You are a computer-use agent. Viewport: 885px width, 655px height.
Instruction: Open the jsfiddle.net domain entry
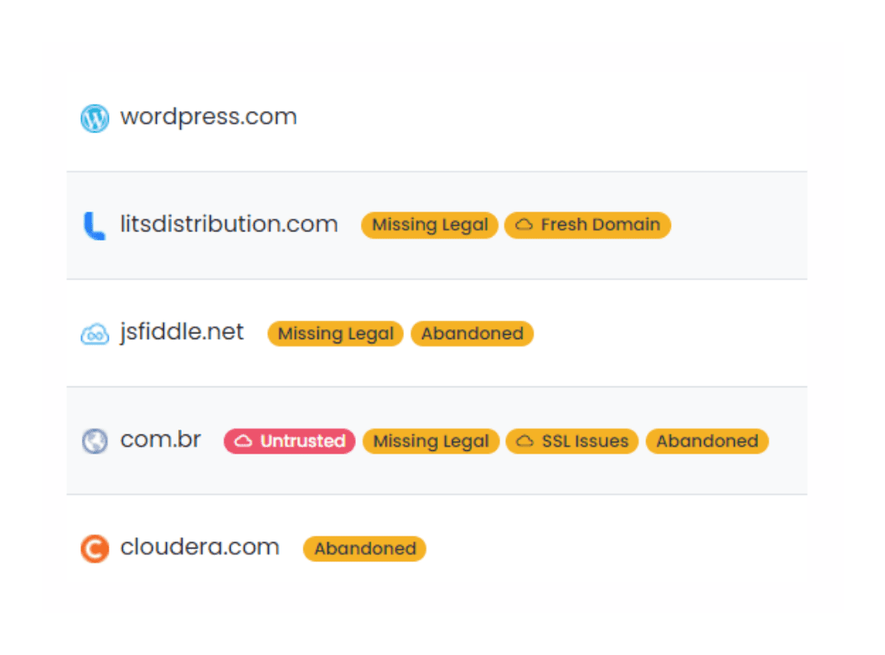pos(182,332)
